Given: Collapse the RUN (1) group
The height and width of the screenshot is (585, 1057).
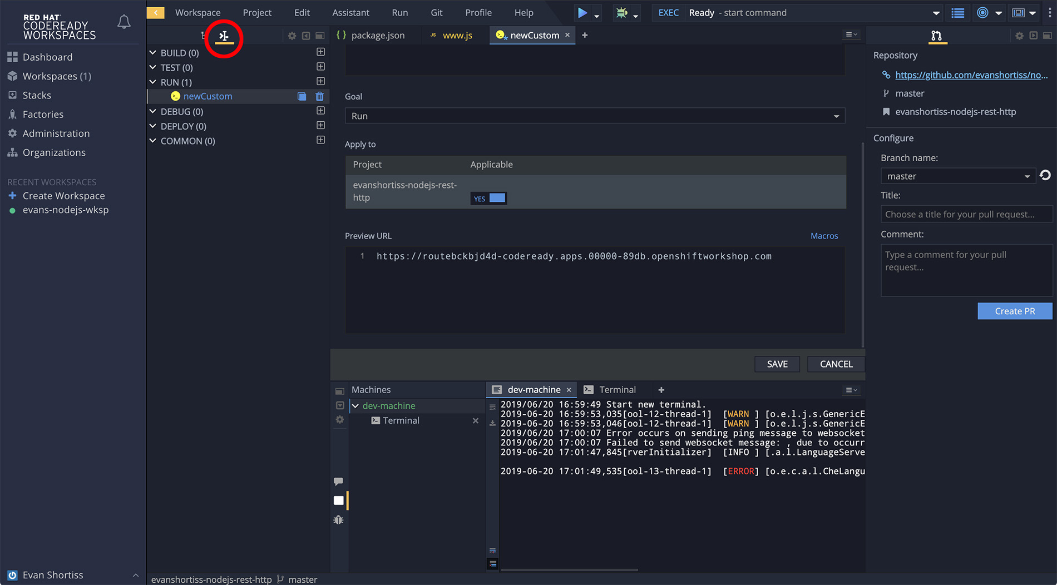Looking at the screenshot, I should pyautogui.click(x=153, y=82).
